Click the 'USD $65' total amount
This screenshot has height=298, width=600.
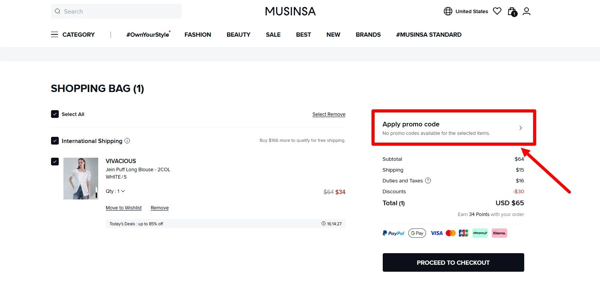tap(510, 203)
